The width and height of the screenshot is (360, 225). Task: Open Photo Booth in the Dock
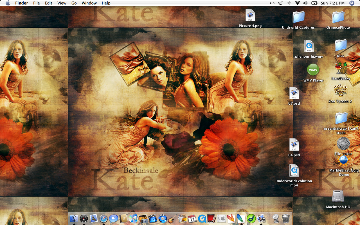coord(211,219)
